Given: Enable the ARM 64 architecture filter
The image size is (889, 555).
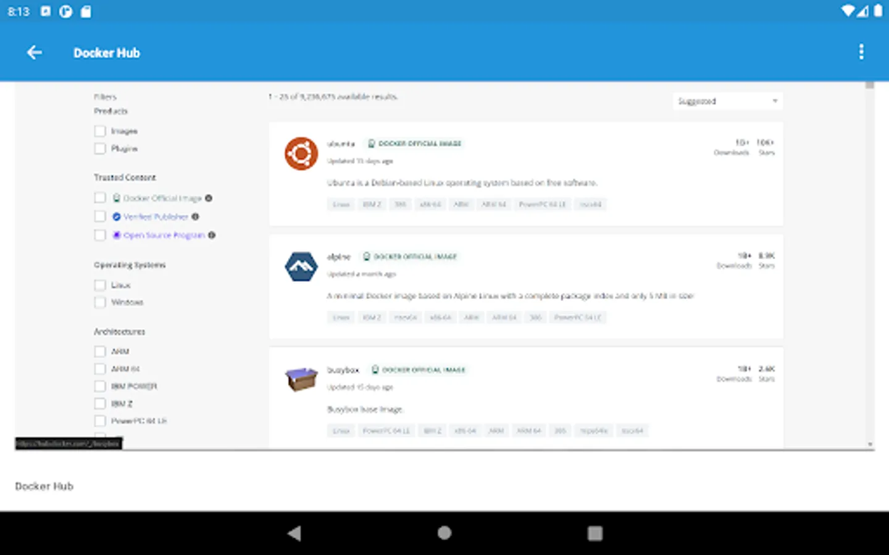Looking at the screenshot, I should click(x=100, y=369).
